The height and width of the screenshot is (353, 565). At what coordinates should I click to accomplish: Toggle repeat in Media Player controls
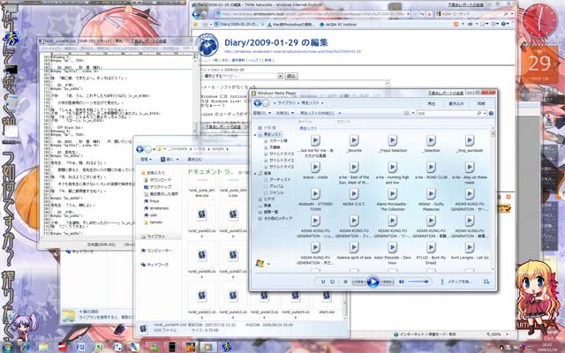pos(333,282)
